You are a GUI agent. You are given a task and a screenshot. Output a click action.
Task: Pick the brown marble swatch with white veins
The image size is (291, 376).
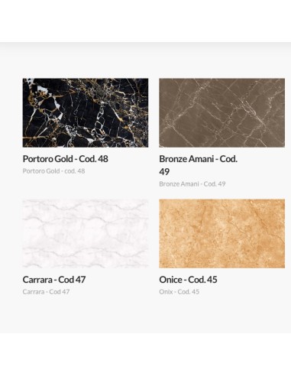[222, 112]
